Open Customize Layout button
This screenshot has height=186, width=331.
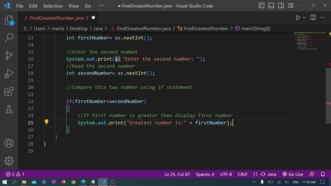[291, 6]
